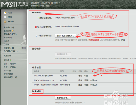The image size is (136, 105).
Task: Open the 已删除 deleted folder
Action: [x=7, y=44]
